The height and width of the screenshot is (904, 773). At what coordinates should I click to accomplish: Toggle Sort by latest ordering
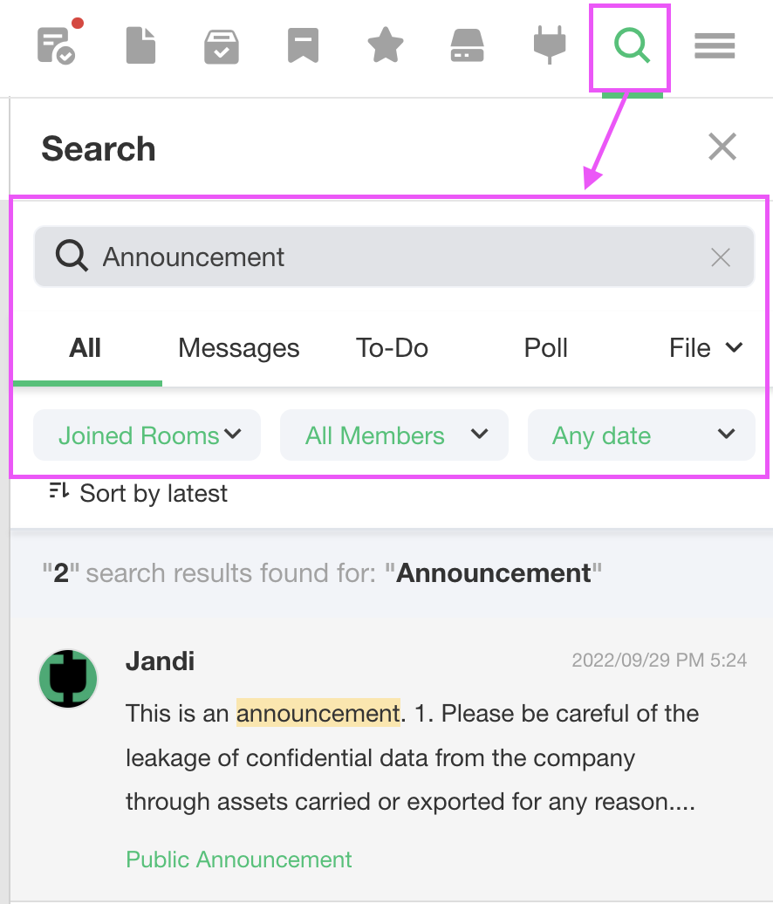[x=140, y=493]
